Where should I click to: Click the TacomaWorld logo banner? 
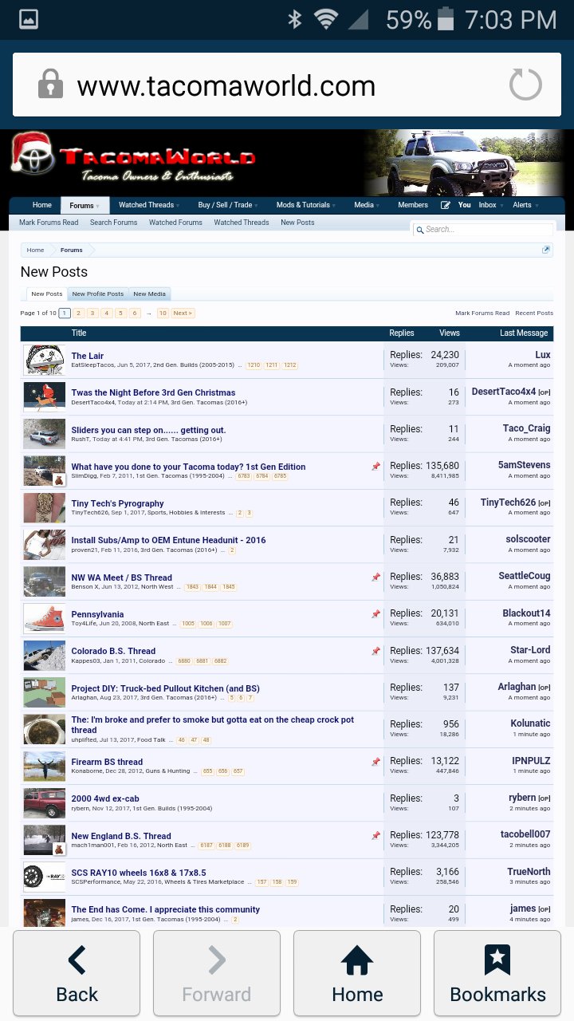pos(134,159)
